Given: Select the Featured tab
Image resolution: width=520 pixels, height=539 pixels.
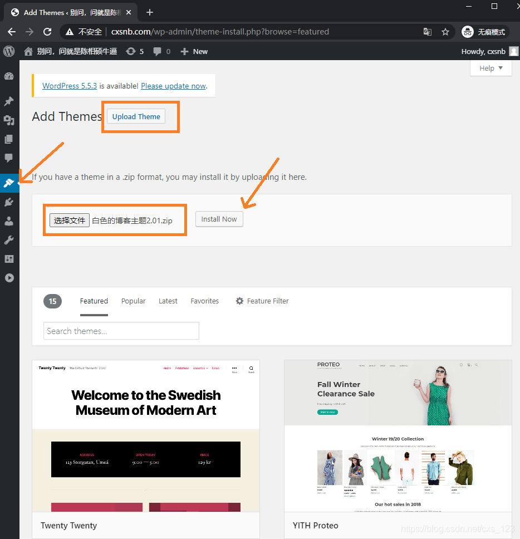Looking at the screenshot, I should point(94,301).
